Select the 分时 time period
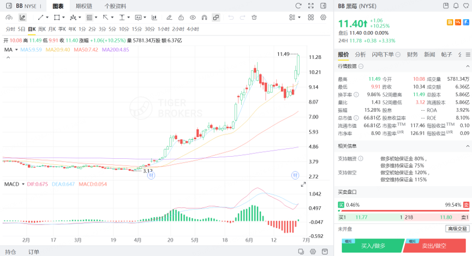472x256 pixels. pyautogui.click(x=10, y=29)
